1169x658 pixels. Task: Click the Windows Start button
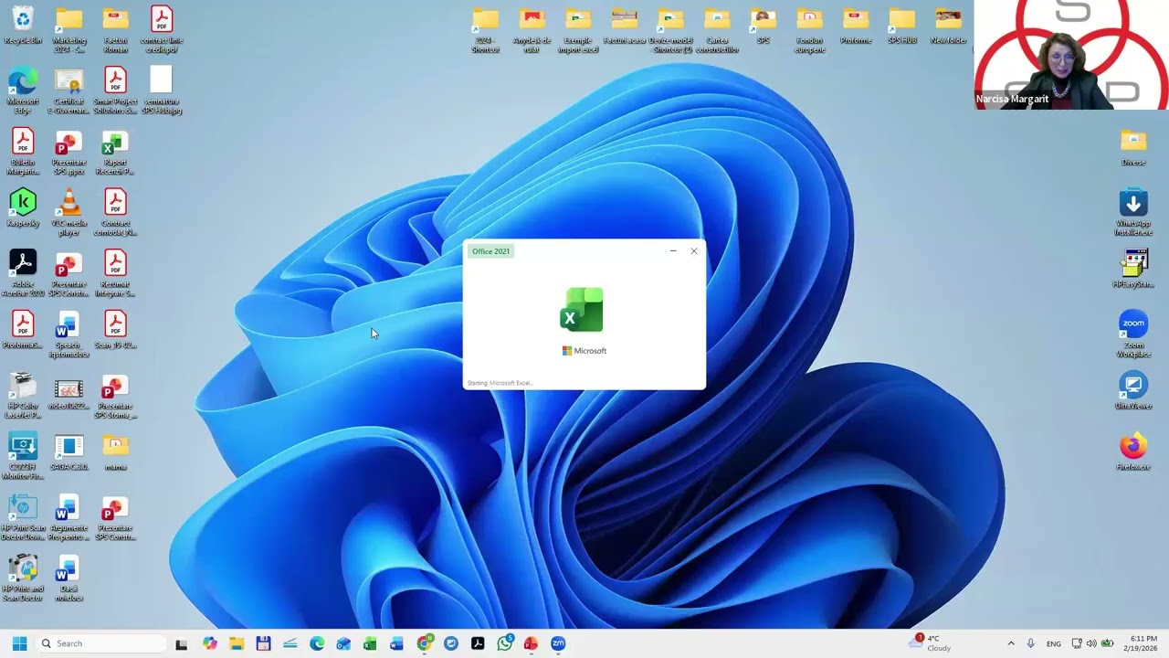(19, 643)
